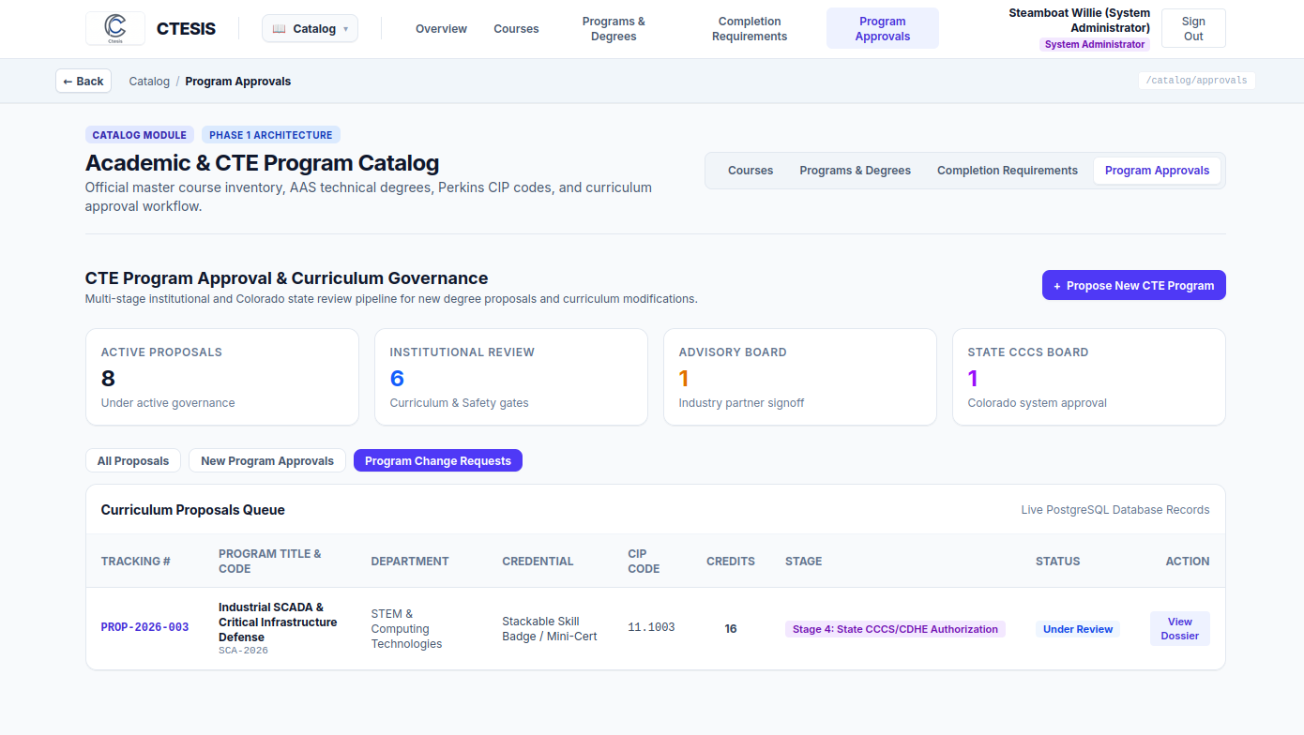The width and height of the screenshot is (1304, 735).
Task: Open Courses in top navigation bar
Action: click(516, 29)
